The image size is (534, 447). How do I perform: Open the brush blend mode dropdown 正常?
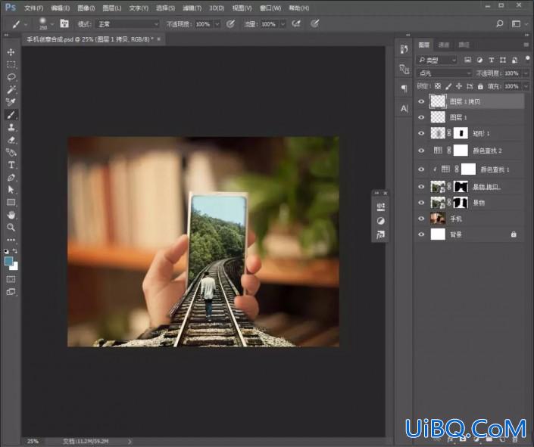coord(127,24)
